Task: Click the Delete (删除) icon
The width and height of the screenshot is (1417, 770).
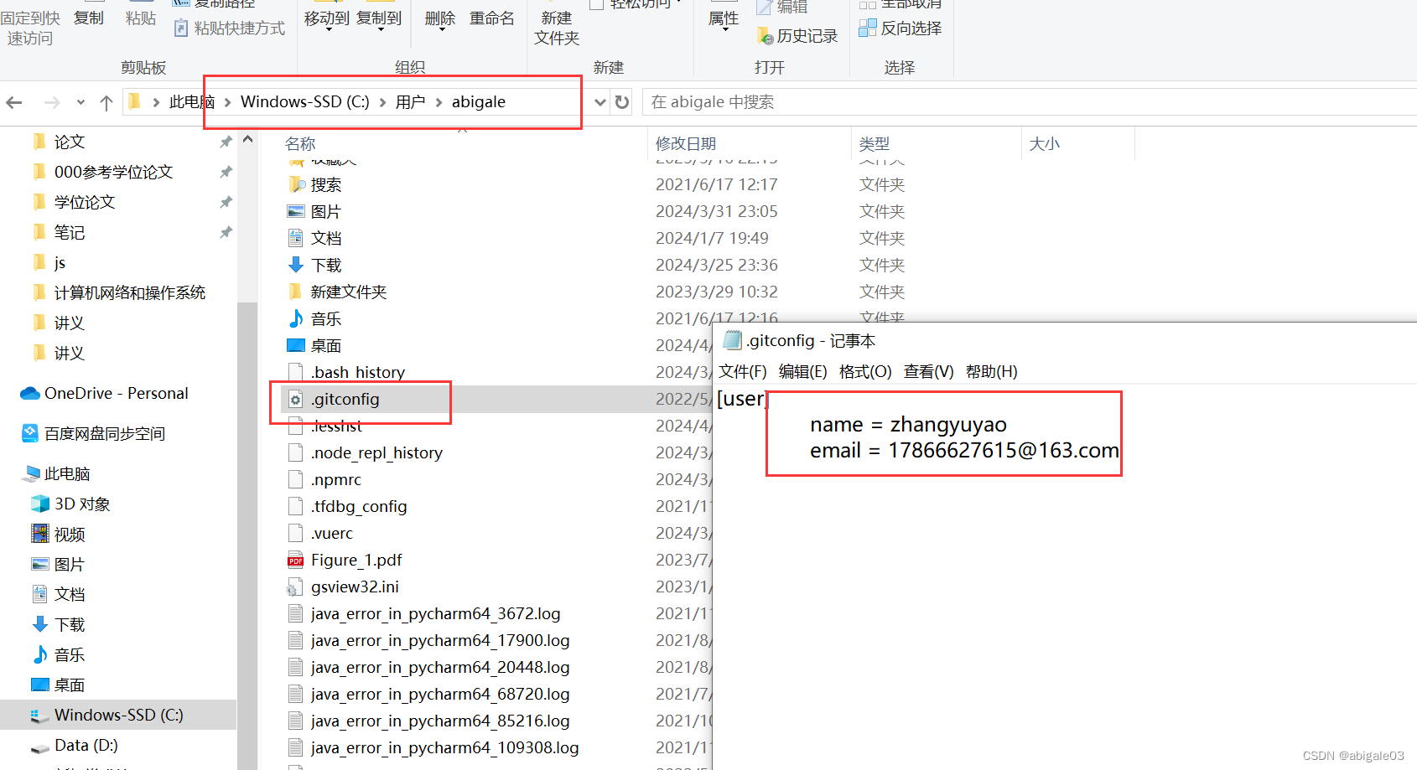Action: coord(439,18)
